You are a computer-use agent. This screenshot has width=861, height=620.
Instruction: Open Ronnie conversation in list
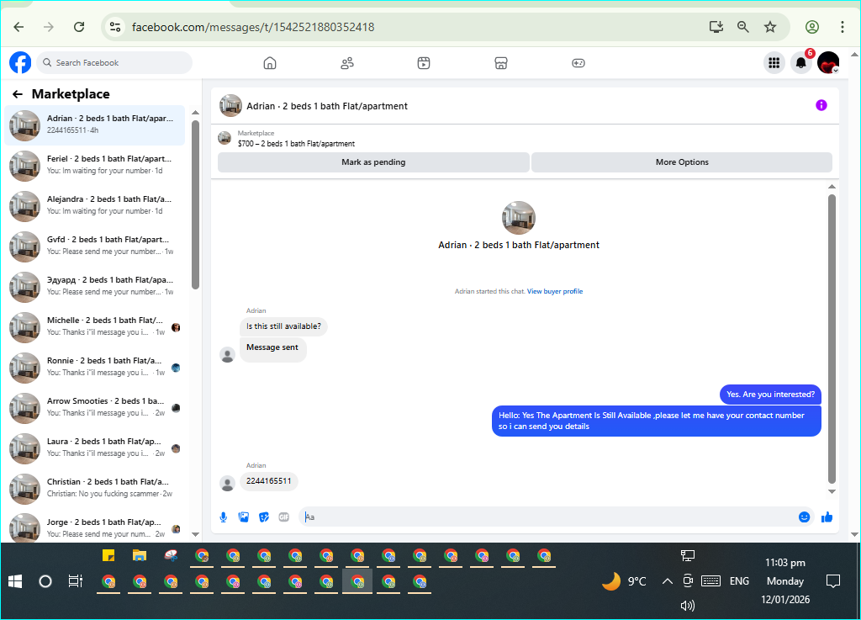point(95,368)
